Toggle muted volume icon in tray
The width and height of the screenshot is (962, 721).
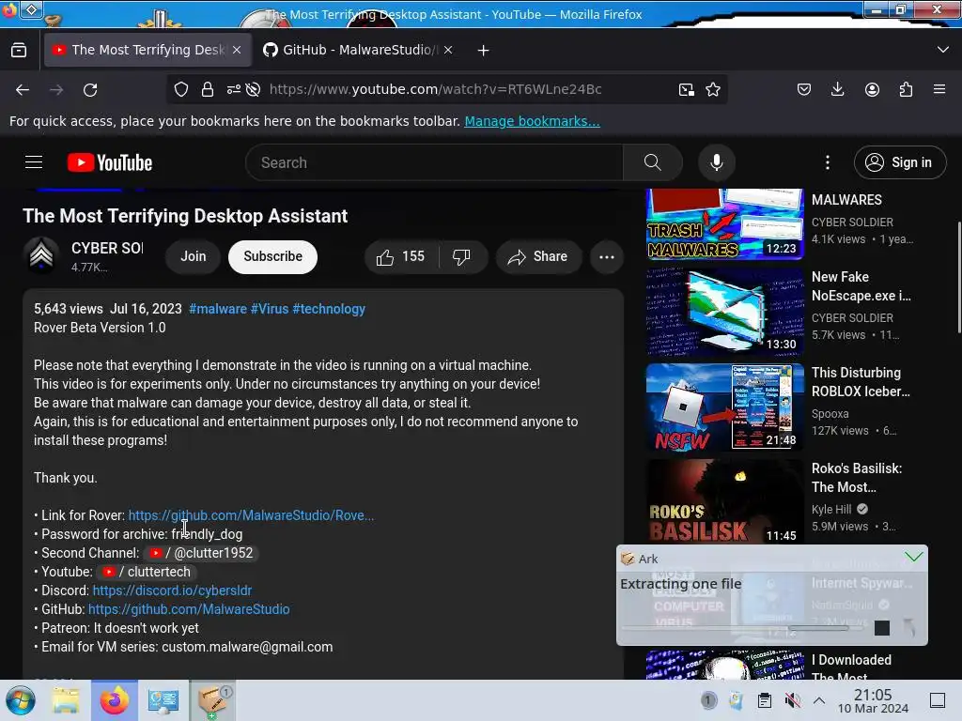tap(793, 700)
